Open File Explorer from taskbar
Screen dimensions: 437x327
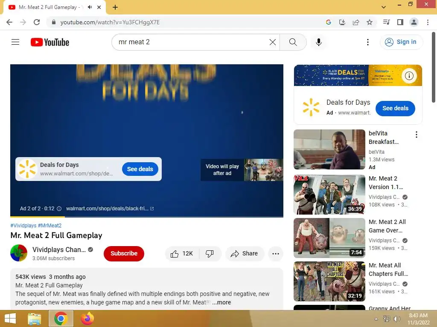tap(35, 318)
